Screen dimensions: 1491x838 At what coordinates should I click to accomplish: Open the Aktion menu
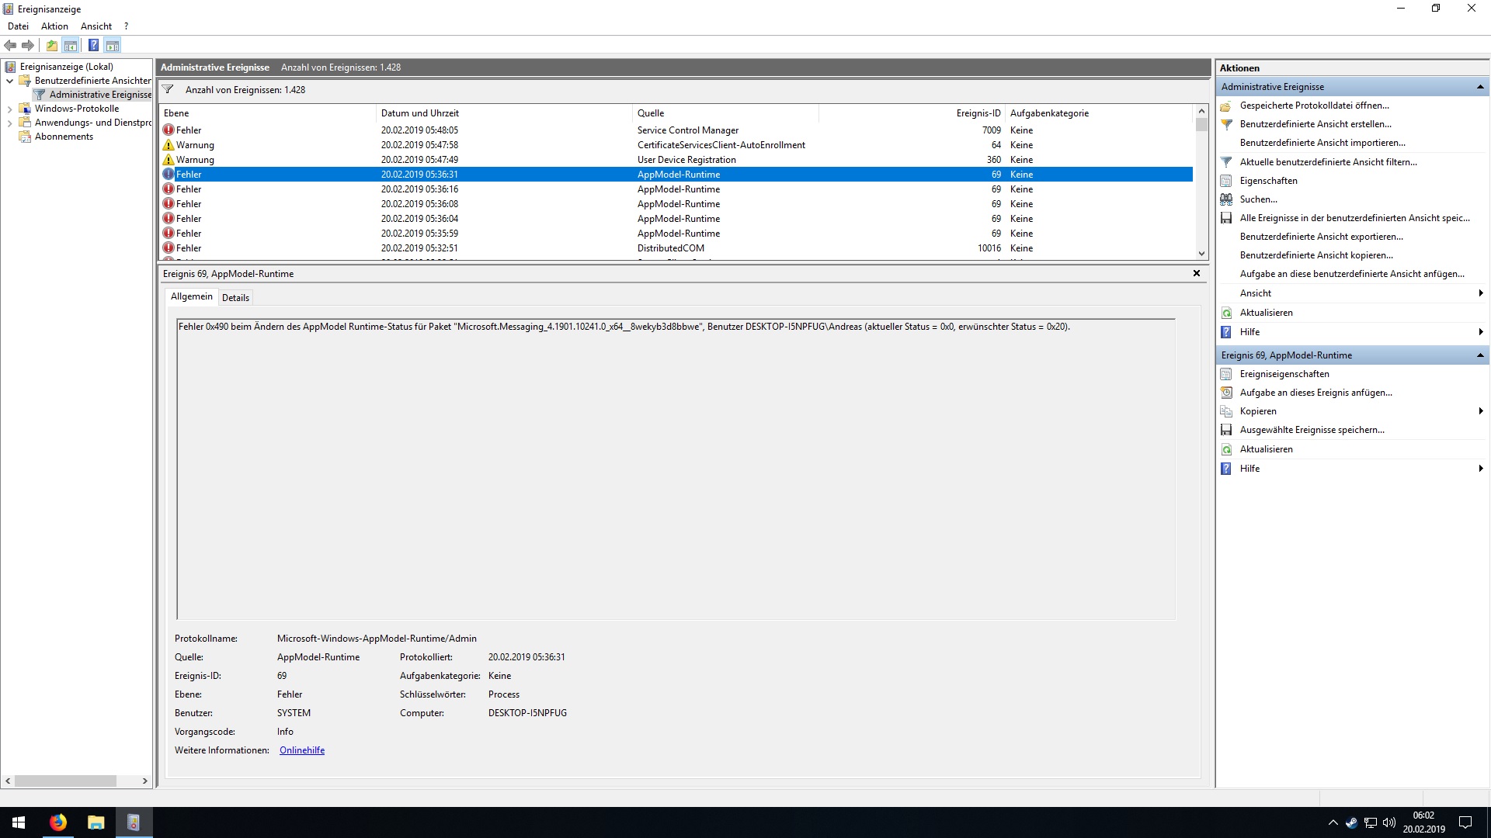pyautogui.click(x=54, y=26)
